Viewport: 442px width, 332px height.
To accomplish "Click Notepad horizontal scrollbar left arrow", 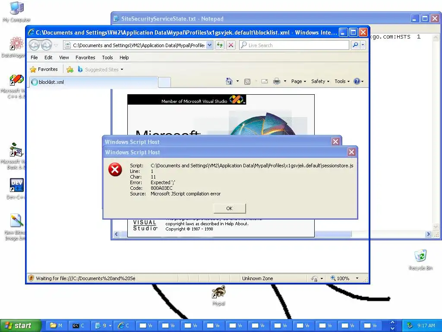I will (117, 234).
